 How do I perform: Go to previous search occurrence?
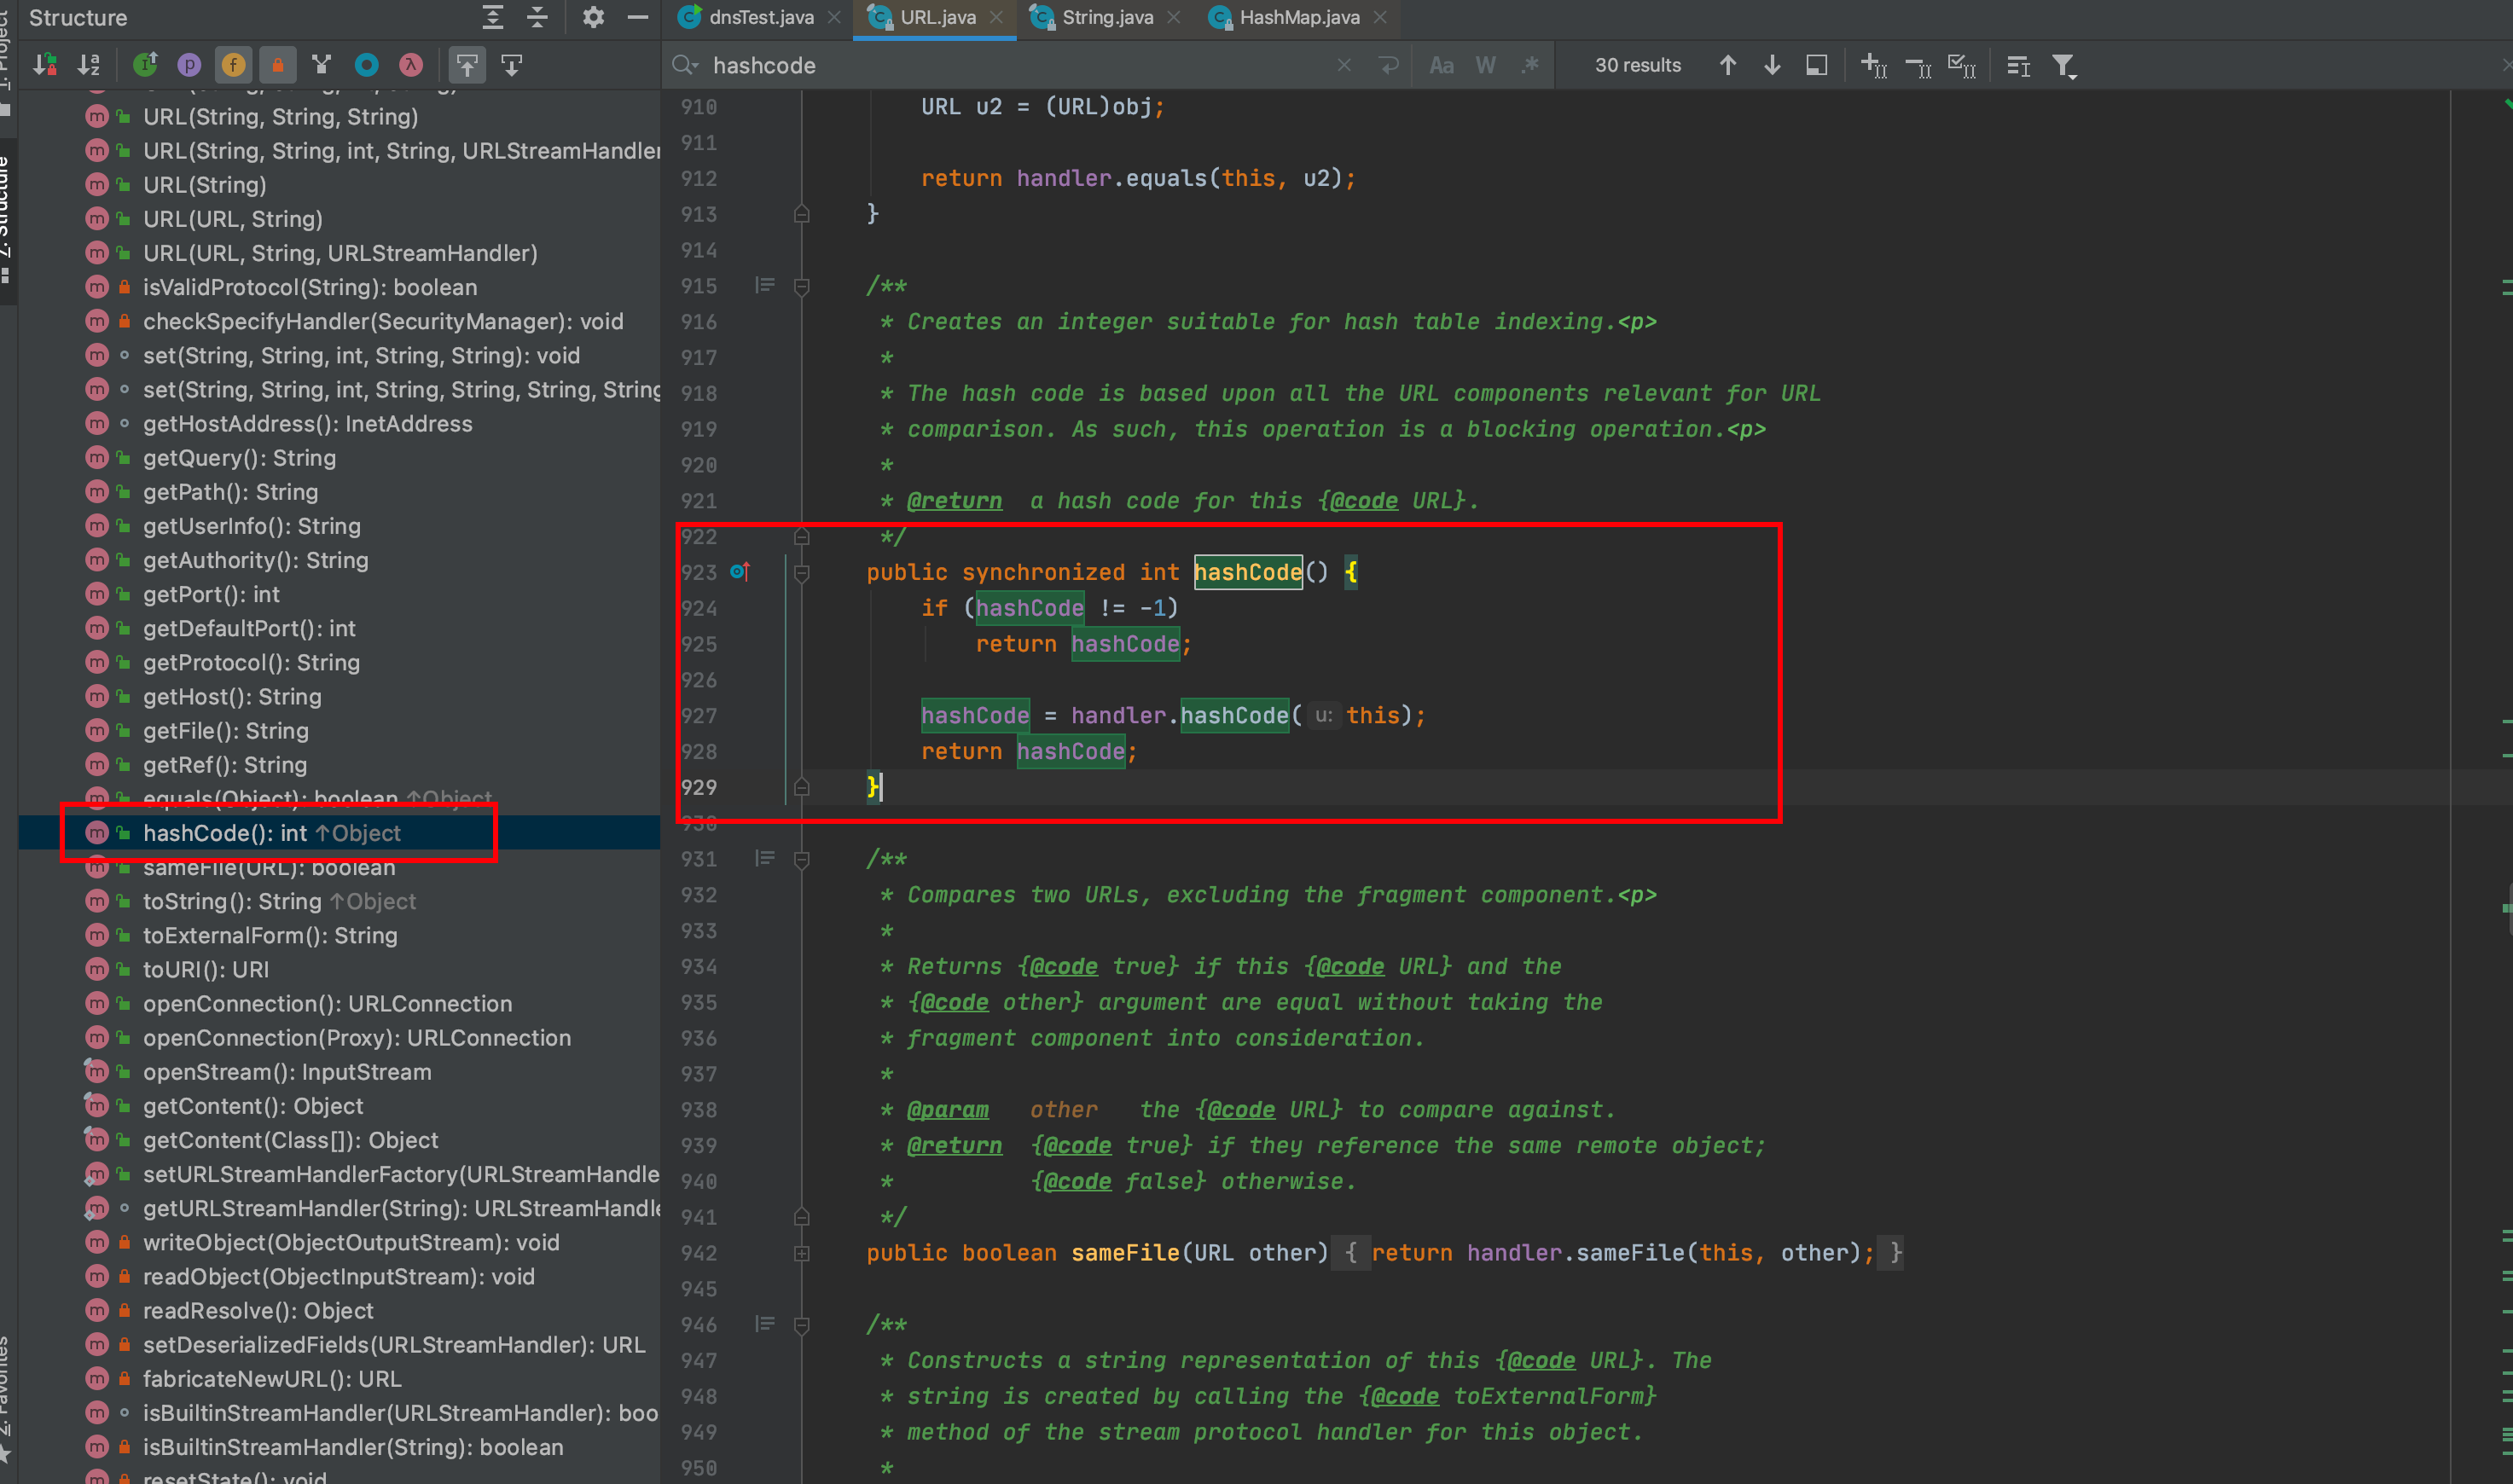[x=1727, y=65]
